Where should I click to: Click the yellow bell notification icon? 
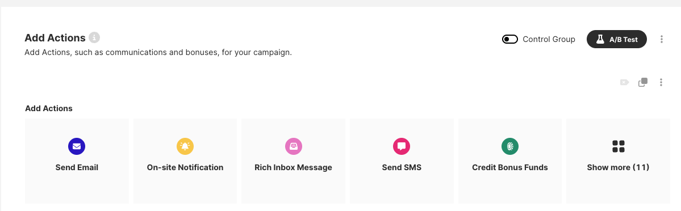185,146
